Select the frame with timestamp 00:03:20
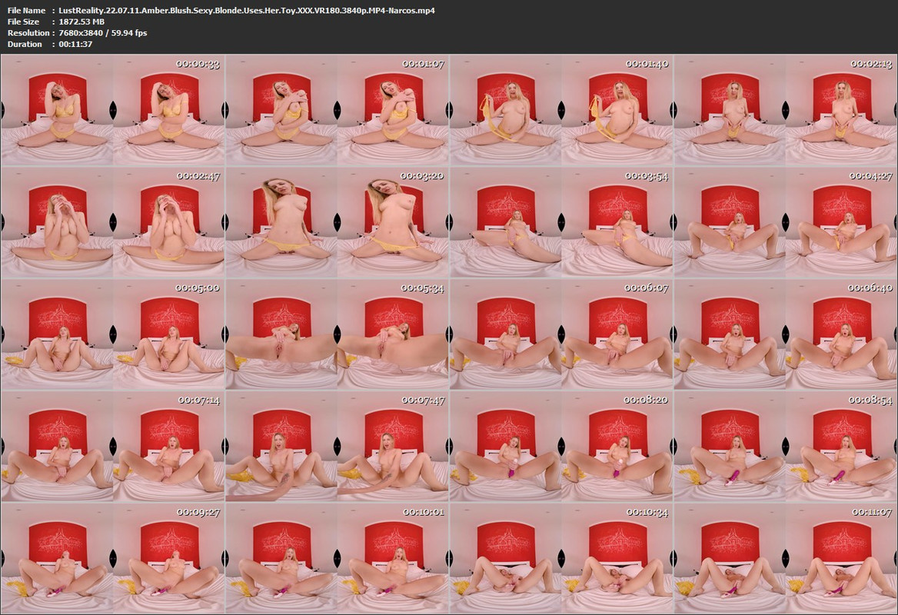 (x=337, y=223)
